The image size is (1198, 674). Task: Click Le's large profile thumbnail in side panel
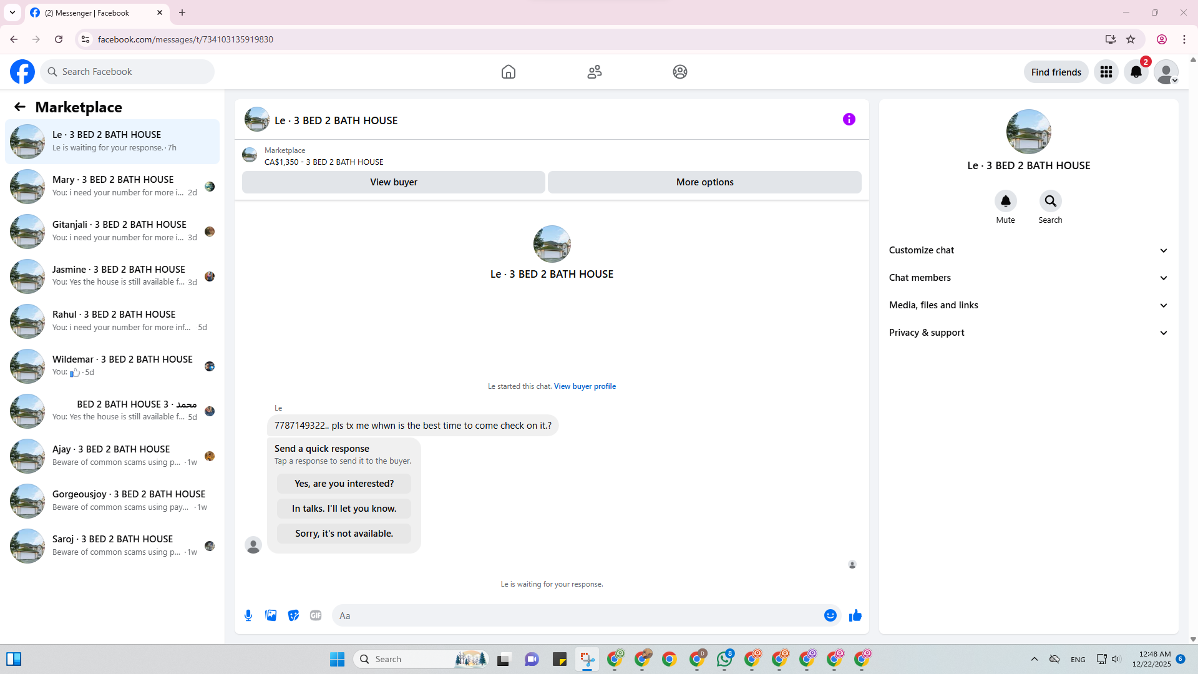click(1029, 132)
